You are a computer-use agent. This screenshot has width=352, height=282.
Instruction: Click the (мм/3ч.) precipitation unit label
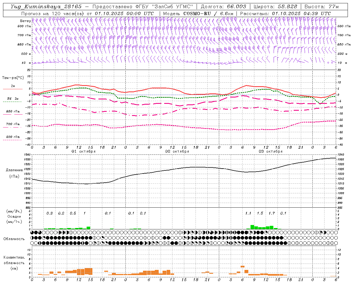click(x=14, y=211)
